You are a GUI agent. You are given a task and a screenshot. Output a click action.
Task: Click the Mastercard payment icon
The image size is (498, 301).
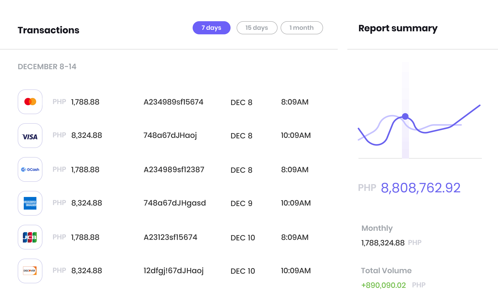coord(30,102)
